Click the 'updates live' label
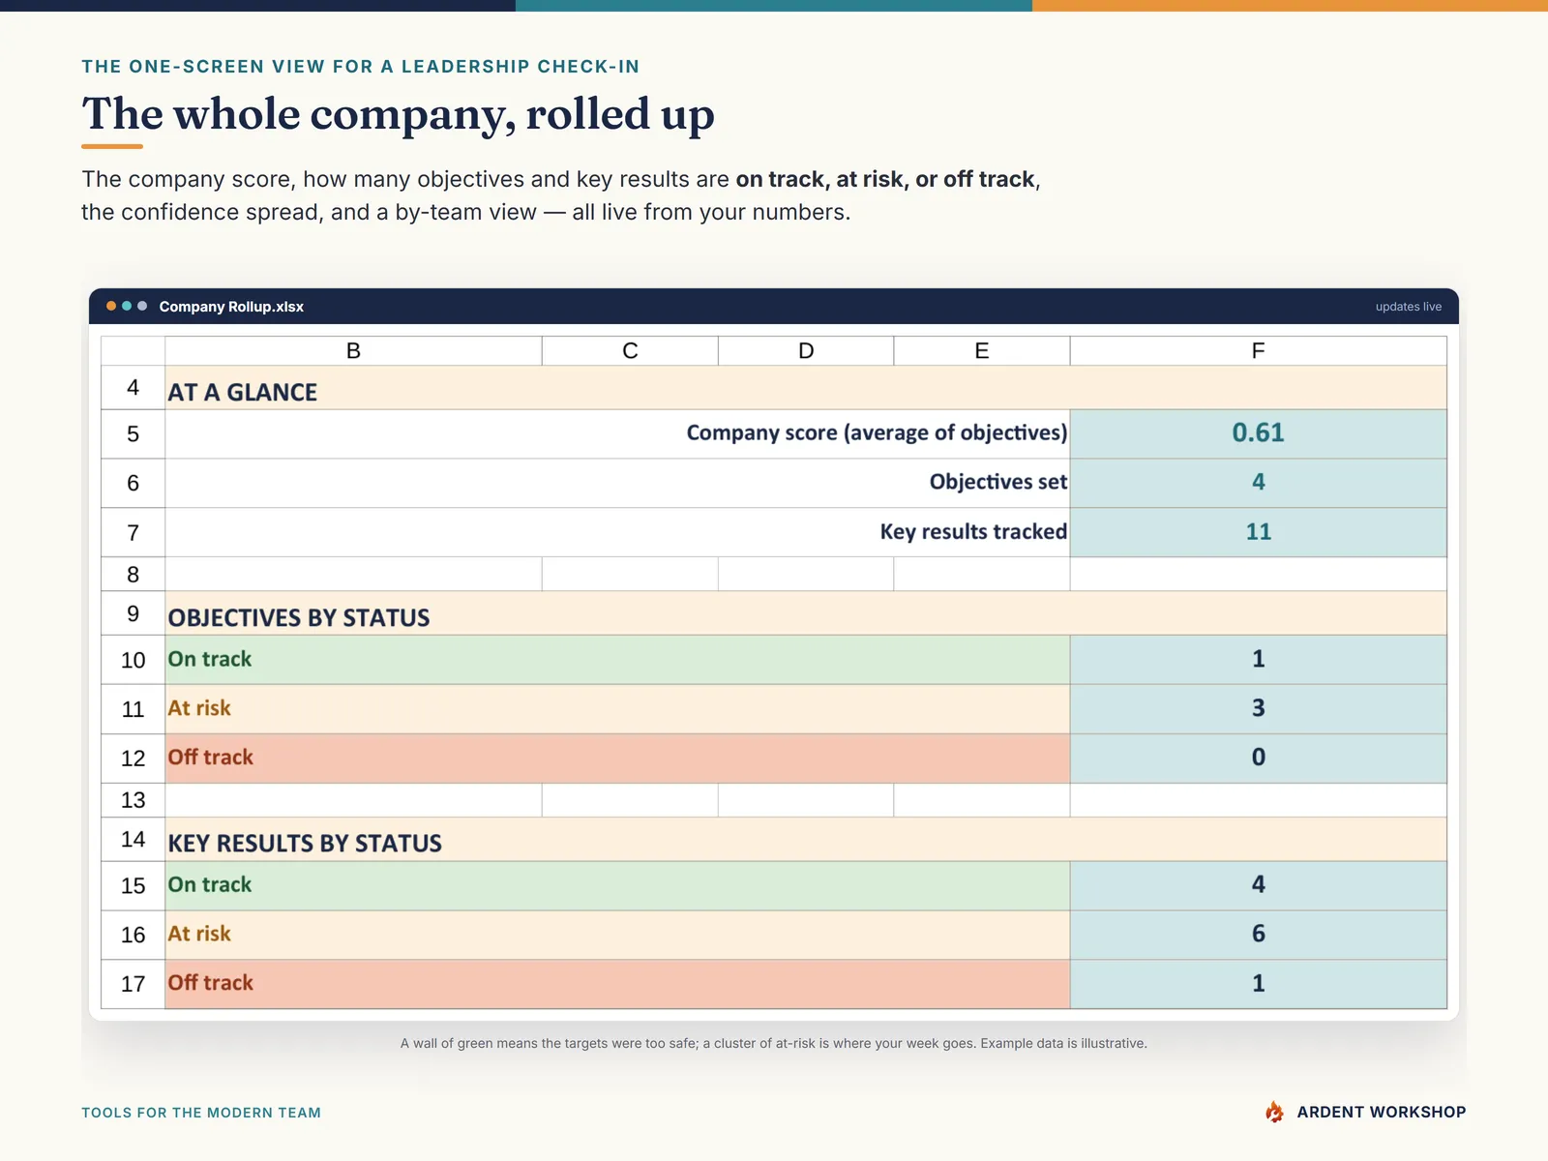1548x1161 pixels. (x=1408, y=307)
